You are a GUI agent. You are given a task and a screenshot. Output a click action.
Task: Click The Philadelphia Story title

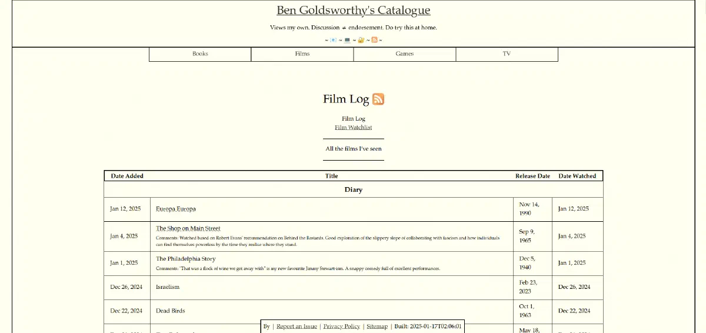(186, 259)
